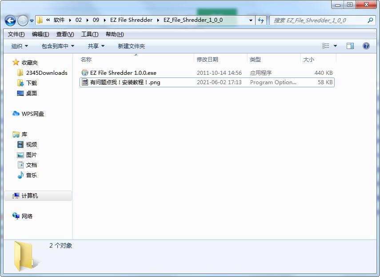Click the 视频 film strip icon
The image size is (380, 277).
[x=20, y=144]
